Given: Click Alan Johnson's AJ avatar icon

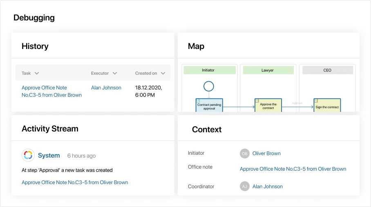Looking at the screenshot, I should tap(244, 186).
